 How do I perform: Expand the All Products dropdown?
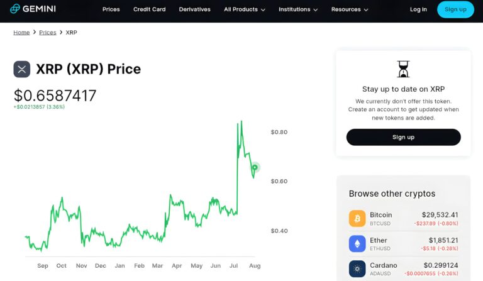(245, 9)
